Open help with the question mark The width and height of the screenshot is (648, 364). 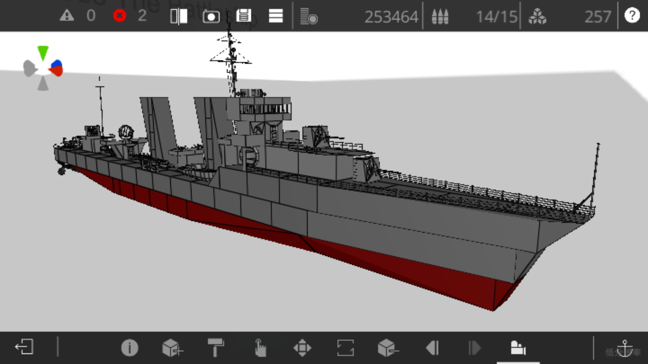pyautogui.click(x=632, y=16)
